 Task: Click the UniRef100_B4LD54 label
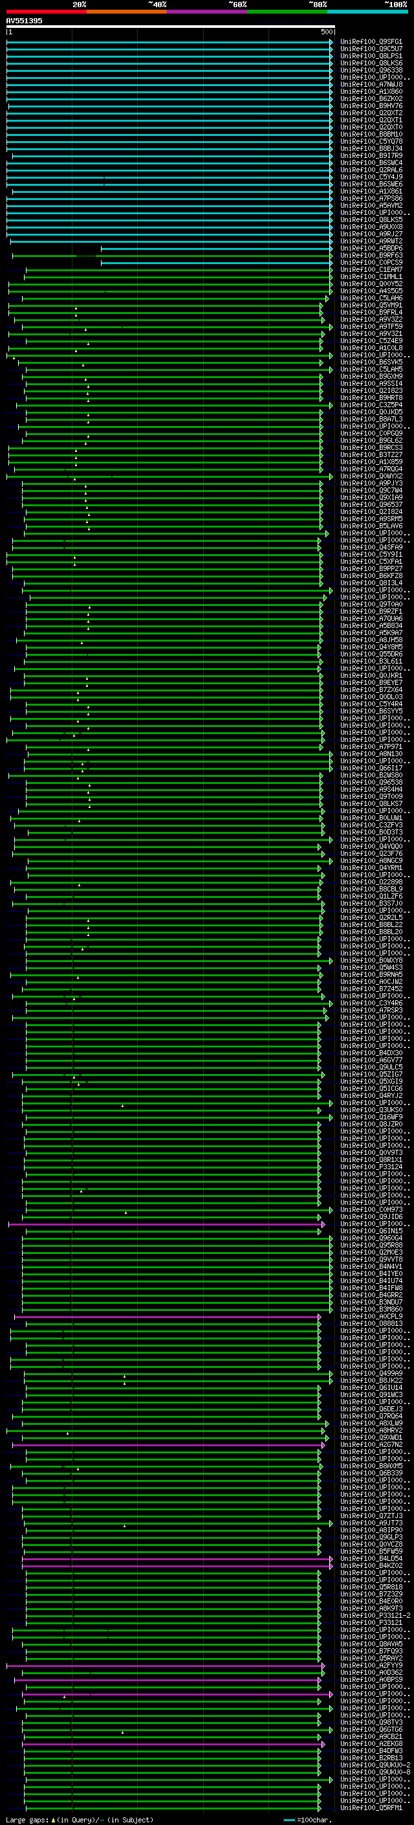pos(371,1558)
